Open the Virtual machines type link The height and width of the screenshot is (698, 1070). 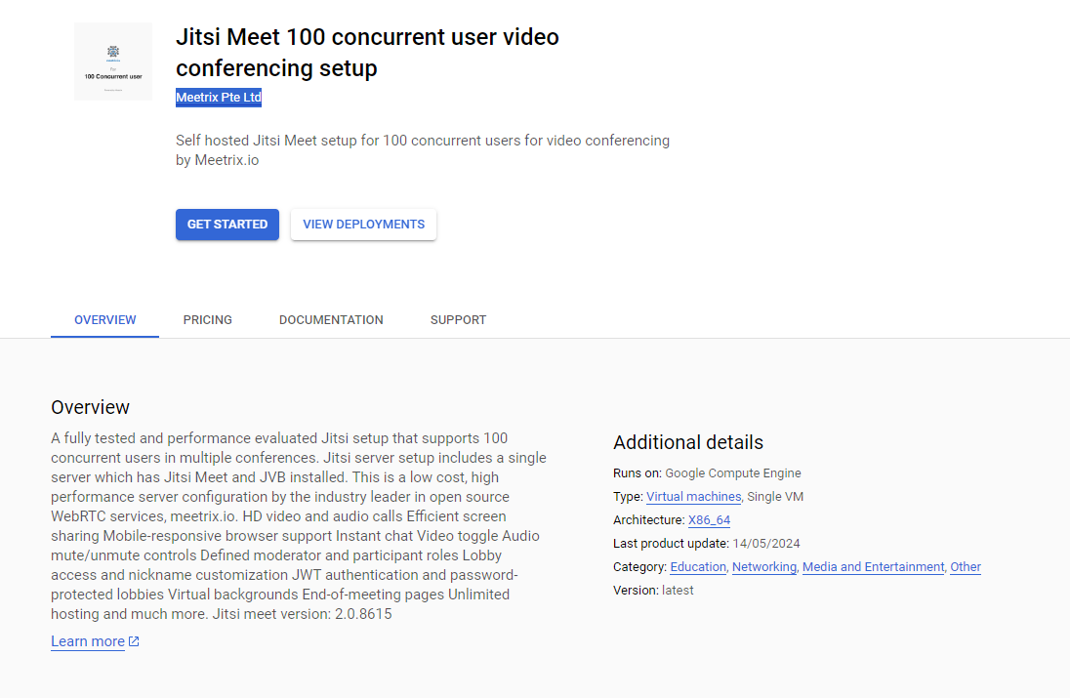point(693,496)
